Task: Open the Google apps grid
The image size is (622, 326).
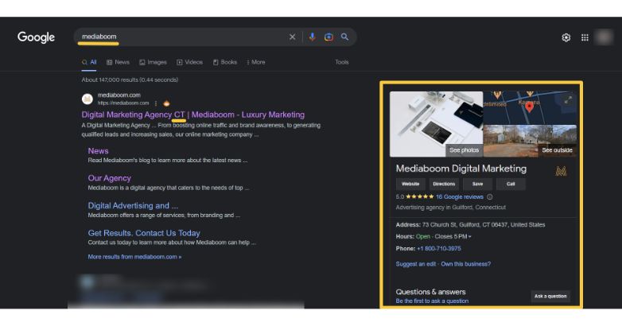Action: tap(585, 37)
